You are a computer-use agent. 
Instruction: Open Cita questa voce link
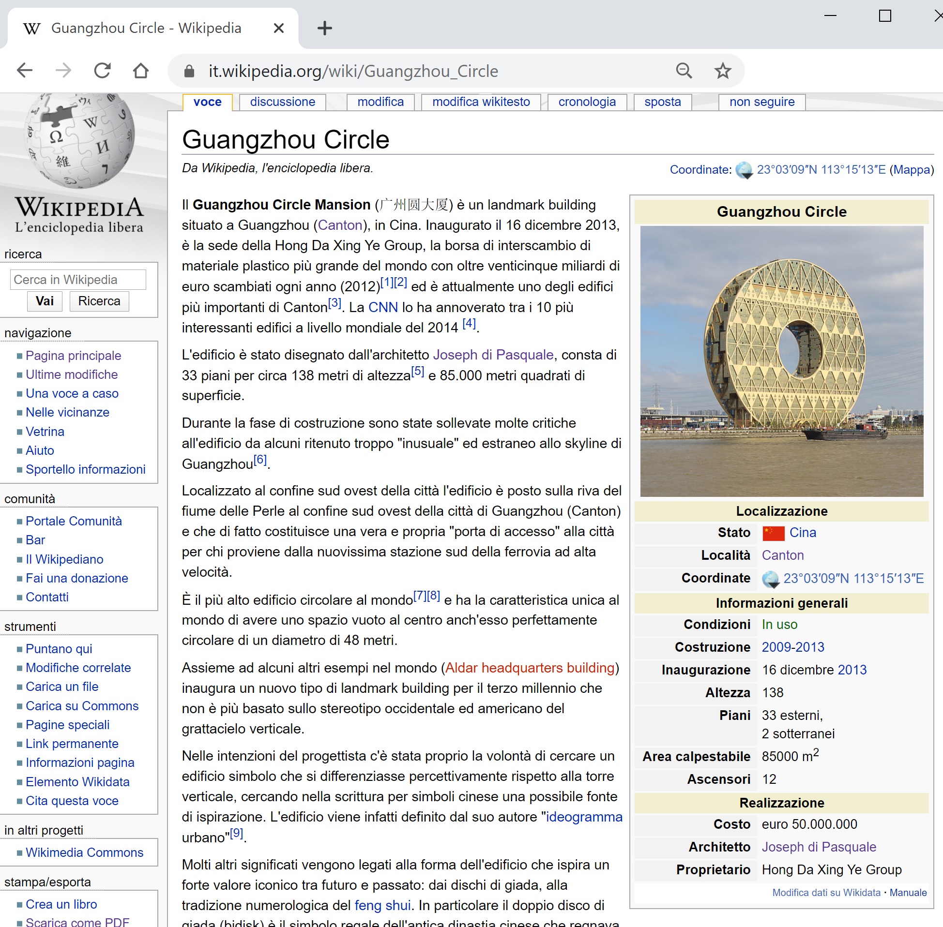coord(72,801)
